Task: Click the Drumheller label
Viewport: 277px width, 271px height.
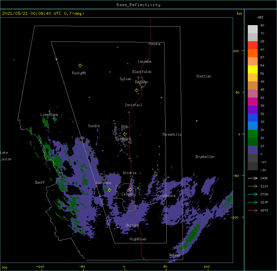Action: click(x=205, y=157)
